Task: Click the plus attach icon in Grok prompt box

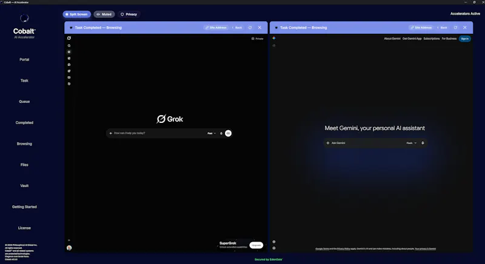Action: 110,133
